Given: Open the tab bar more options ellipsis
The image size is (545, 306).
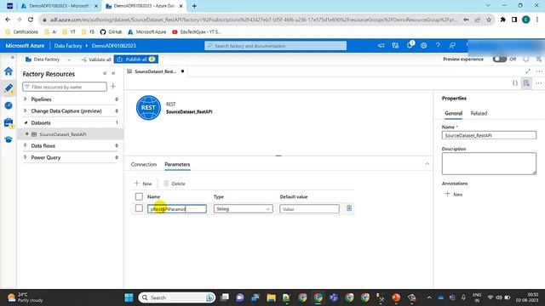Looking at the screenshot, I should pos(539,71).
